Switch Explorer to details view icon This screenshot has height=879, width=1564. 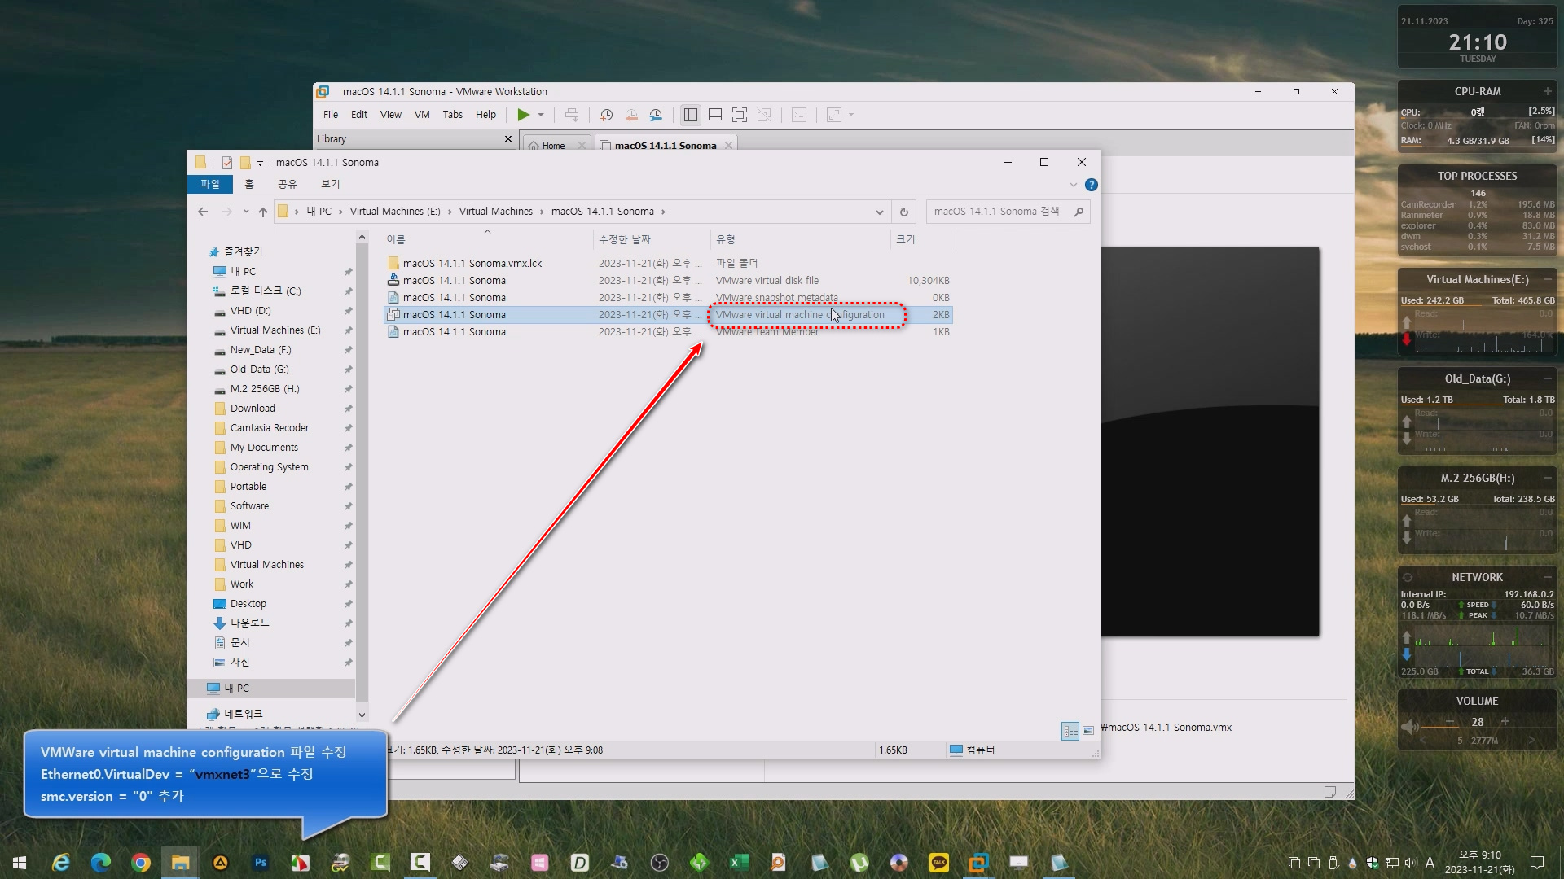tap(1070, 731)
